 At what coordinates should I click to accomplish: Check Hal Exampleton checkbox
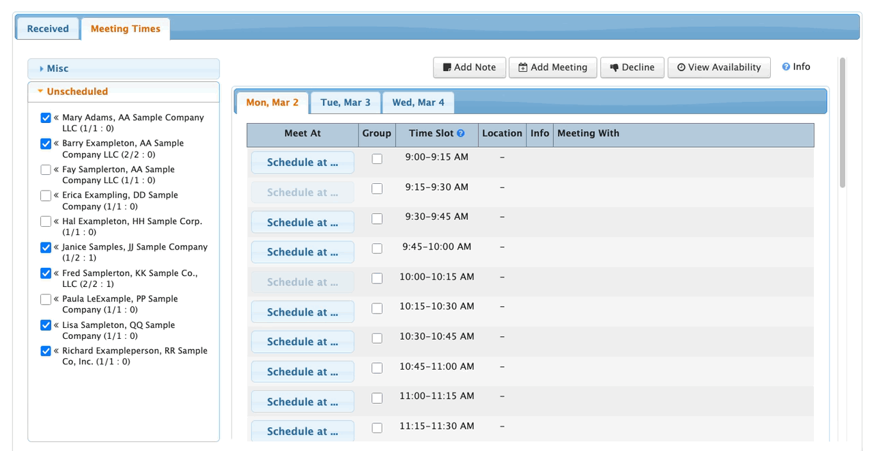46,222
